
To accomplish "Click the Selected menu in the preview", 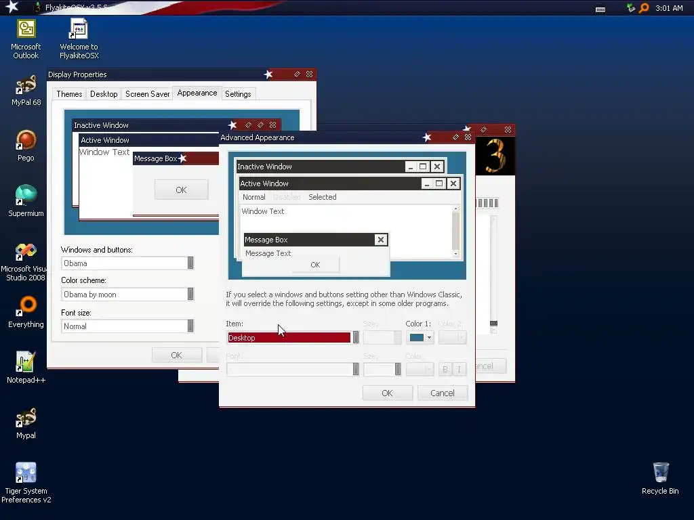I will click(x=322, y=197).
